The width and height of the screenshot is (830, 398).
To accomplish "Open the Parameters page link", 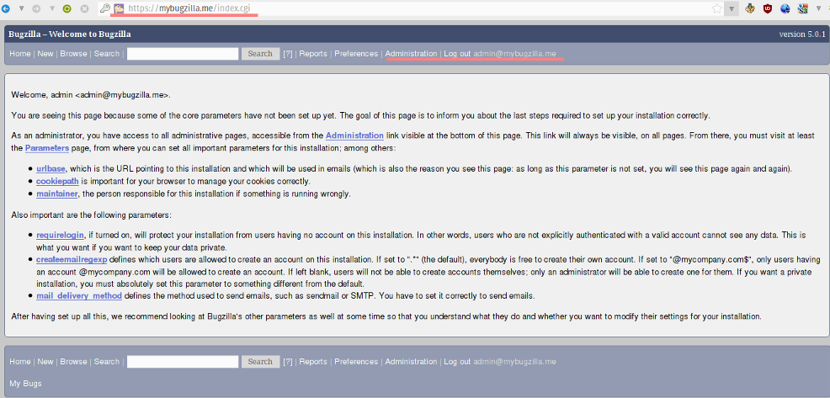I will click(x=47, y=148).
